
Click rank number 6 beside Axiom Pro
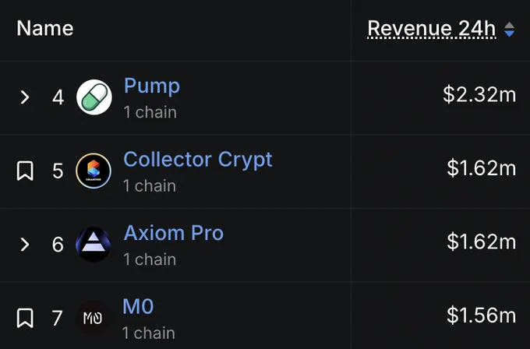[58, 245]
